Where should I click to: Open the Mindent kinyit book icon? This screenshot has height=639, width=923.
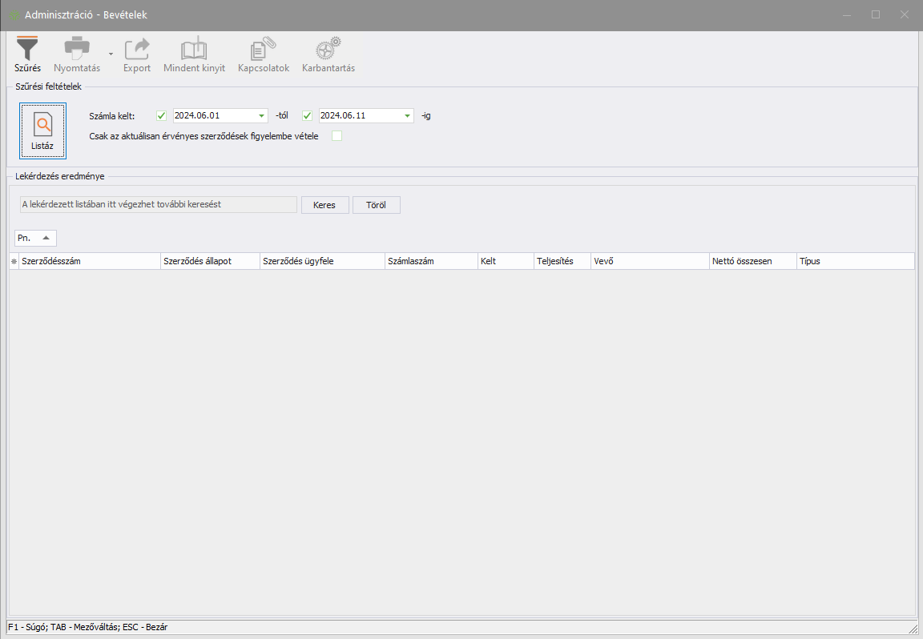click(194, 49)
